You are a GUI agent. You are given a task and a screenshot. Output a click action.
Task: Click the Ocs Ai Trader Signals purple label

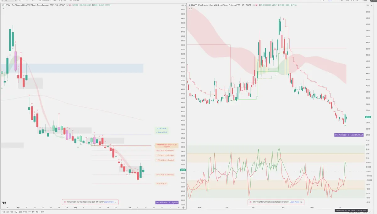167,202
